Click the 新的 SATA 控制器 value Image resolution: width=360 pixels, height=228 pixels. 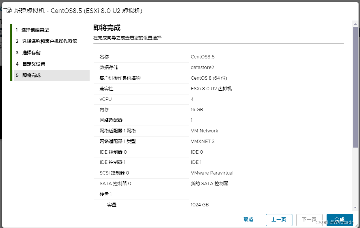point(209,184)
